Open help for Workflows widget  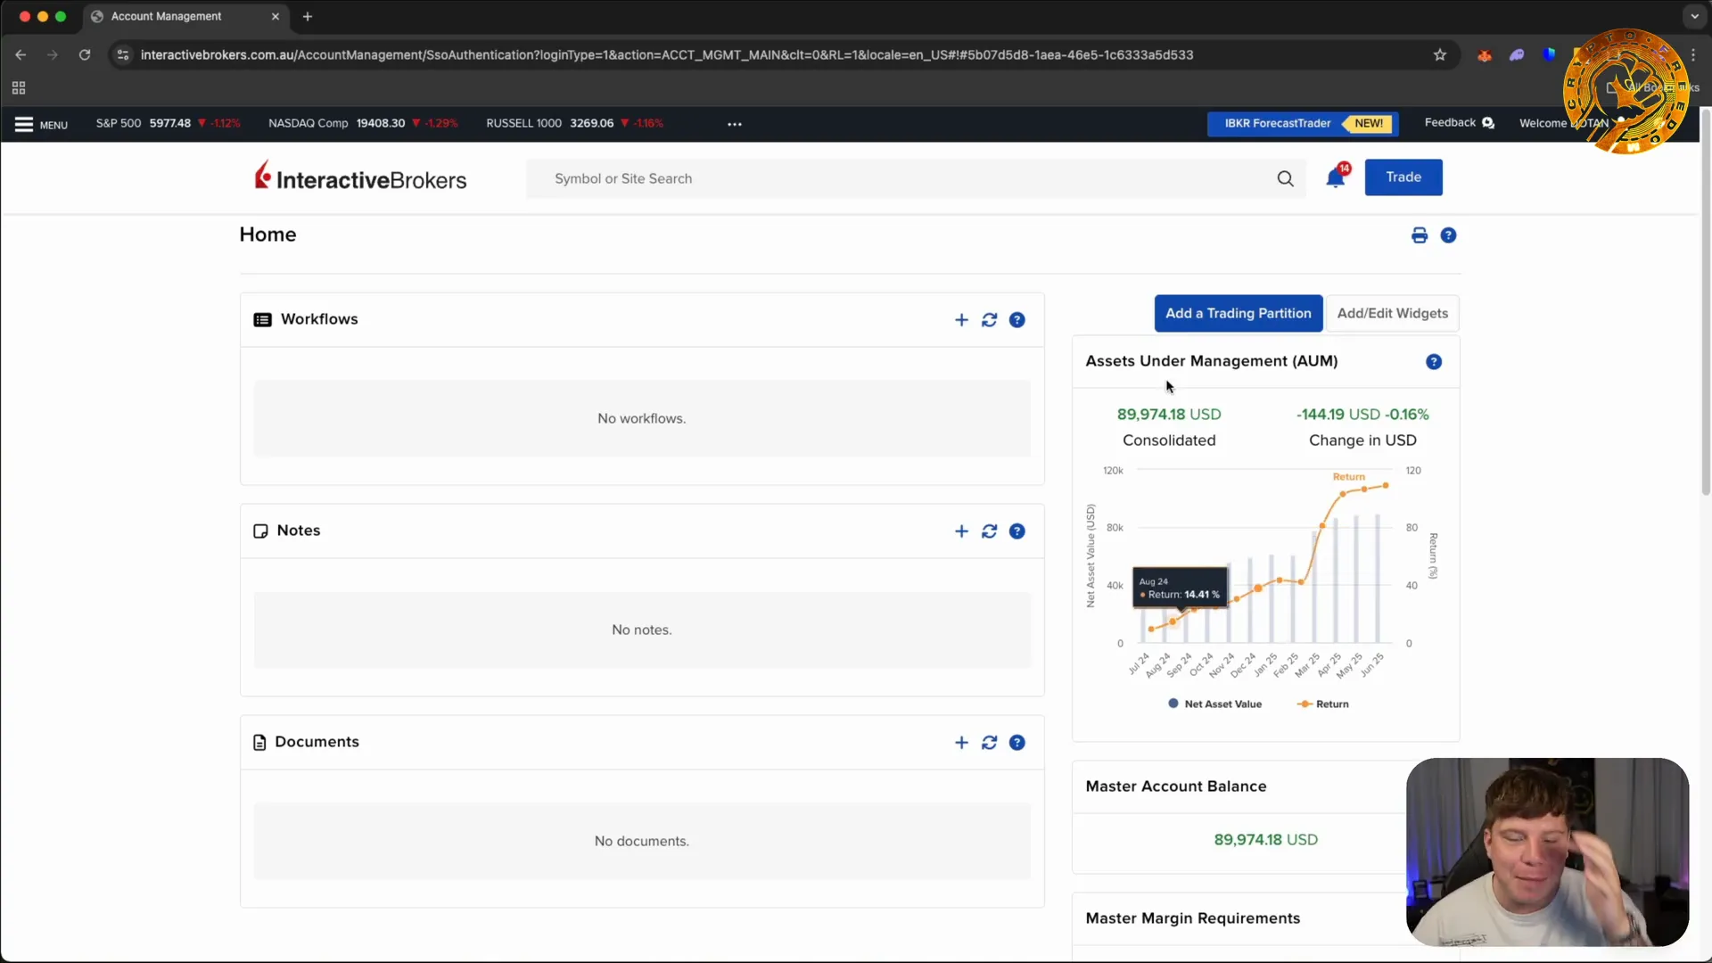coord(1017,320)
